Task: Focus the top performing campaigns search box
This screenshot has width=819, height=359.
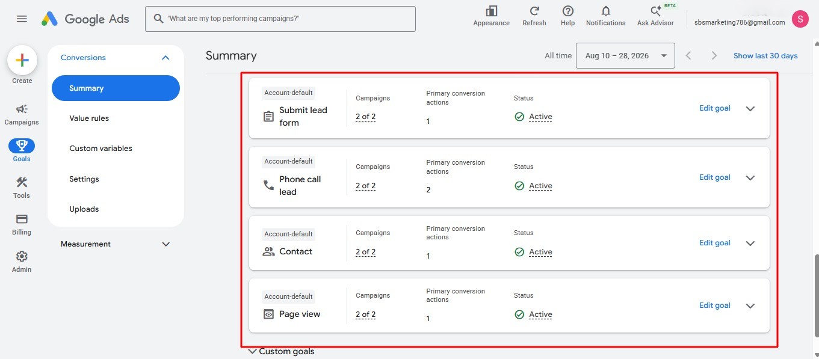Action: click(x=280, y=19)
